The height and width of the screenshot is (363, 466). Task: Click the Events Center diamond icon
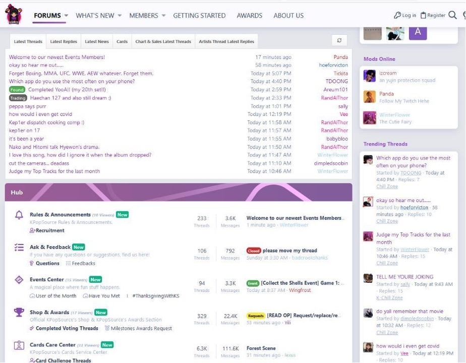[x=19, y=279]
